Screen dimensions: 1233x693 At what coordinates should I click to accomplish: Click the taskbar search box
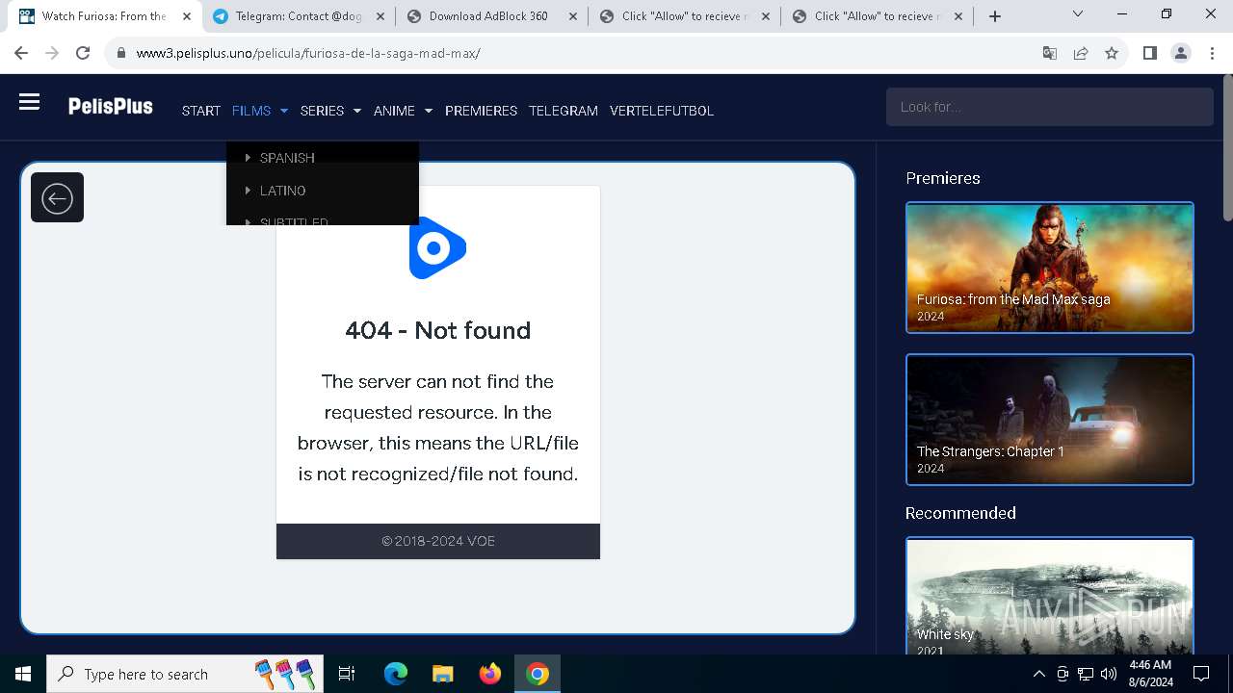click(183, 674)
